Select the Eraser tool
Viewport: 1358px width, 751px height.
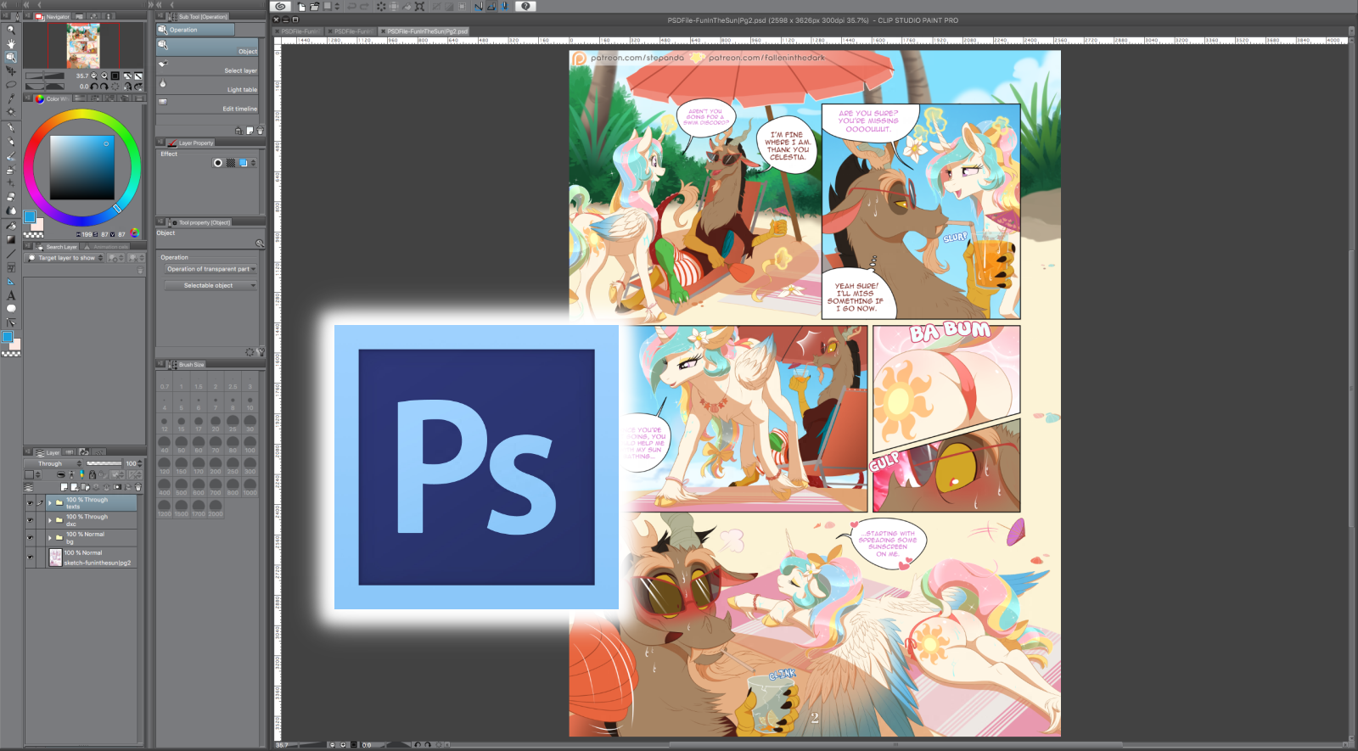pos(11,197)
